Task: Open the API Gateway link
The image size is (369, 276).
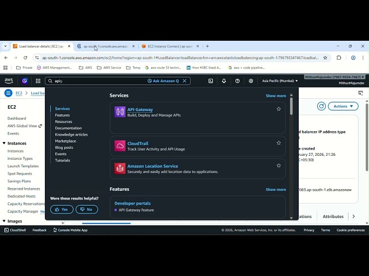Action: (x=140, y=109)
